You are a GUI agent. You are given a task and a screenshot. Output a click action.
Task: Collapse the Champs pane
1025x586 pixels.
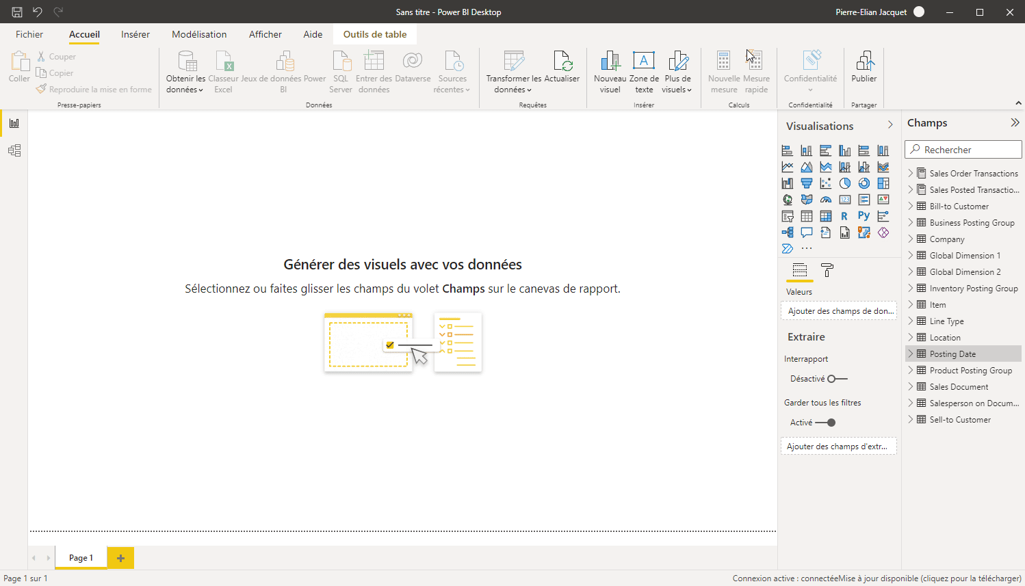tap(1015, 123)
